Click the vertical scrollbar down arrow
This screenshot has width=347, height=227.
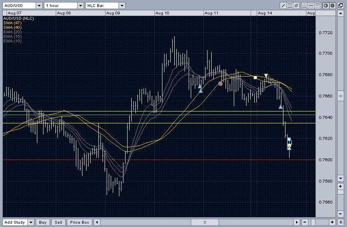coord(340,178)
